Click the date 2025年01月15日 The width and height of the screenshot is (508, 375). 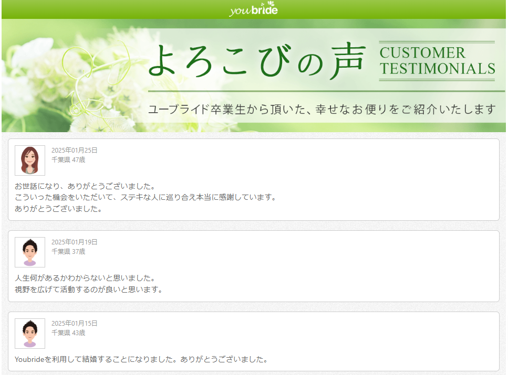click(74, 323)
